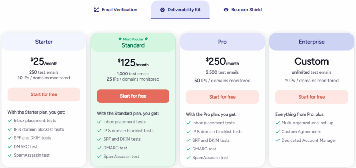Start for free on Starter plan
The image size is (356, 168).
[x=44, y=94]
